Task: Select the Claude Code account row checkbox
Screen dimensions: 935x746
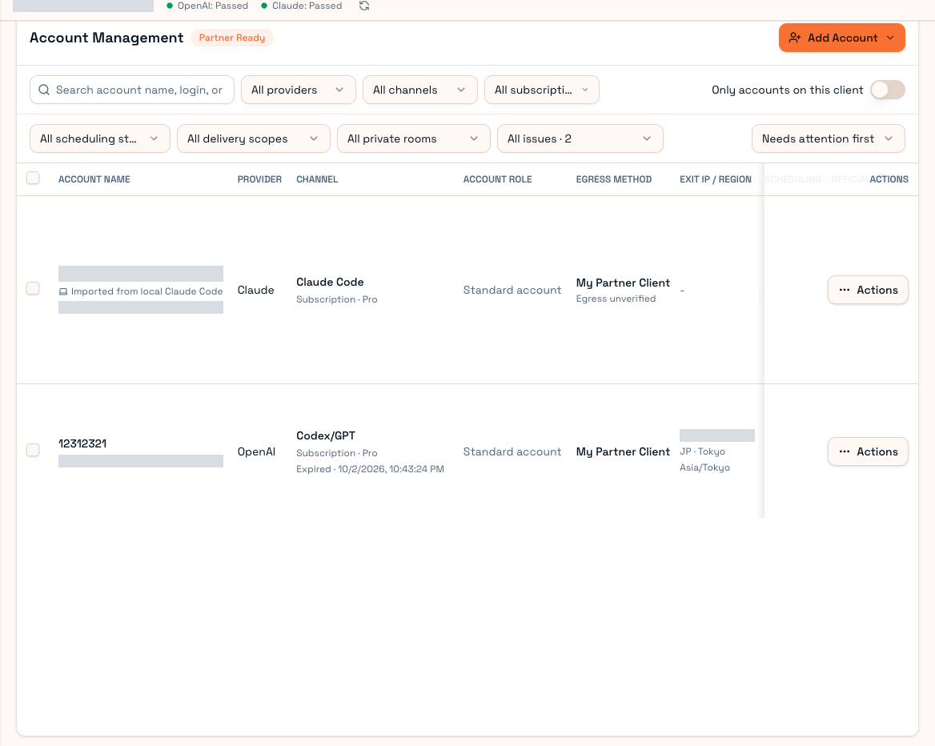Action: pyautogui.click(x=33, y=289)
